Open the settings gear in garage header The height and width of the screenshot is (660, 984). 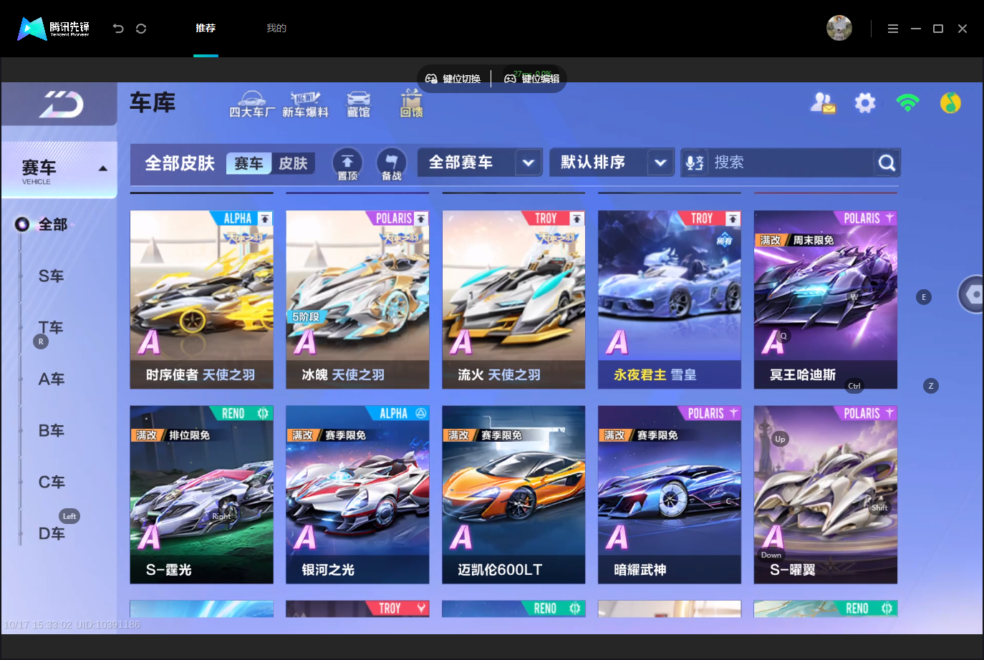(x=865, y=103)
